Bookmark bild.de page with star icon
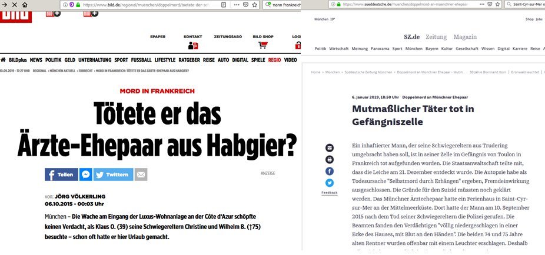This screenshot has width=545, height=255. (255, 5)
